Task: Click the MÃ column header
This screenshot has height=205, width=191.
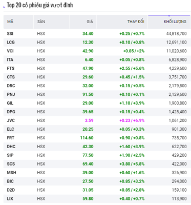Action: coord(10,22)
